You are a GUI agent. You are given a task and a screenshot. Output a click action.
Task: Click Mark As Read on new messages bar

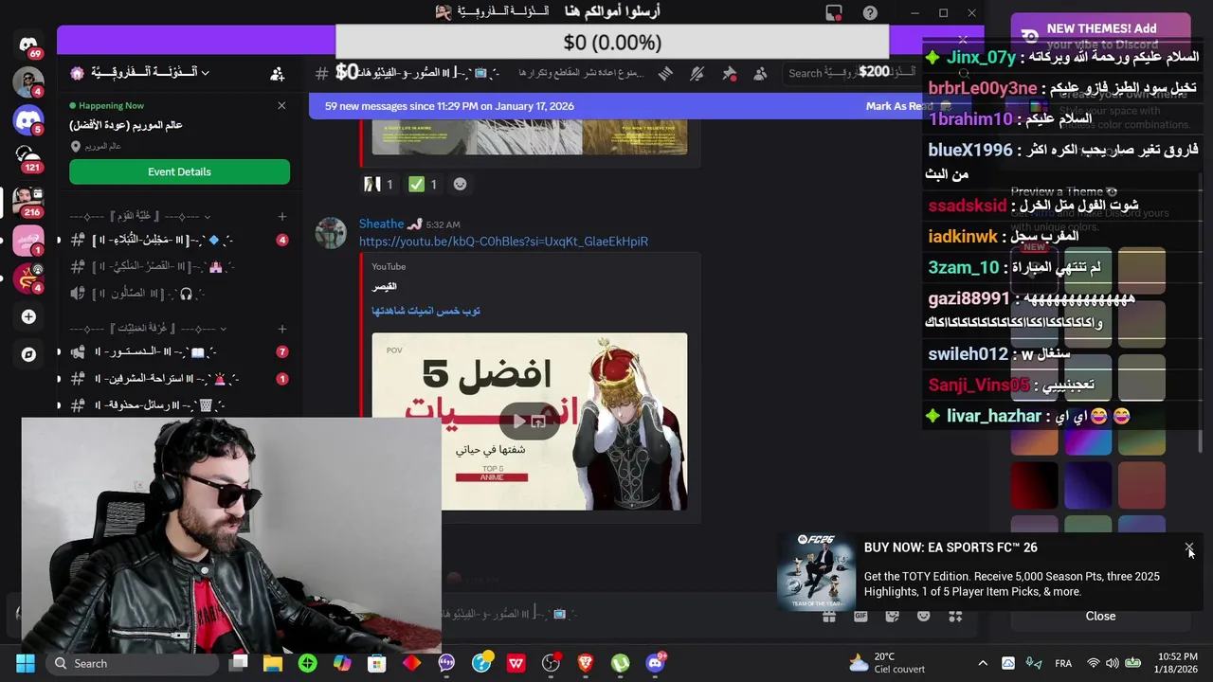(899, 106)
